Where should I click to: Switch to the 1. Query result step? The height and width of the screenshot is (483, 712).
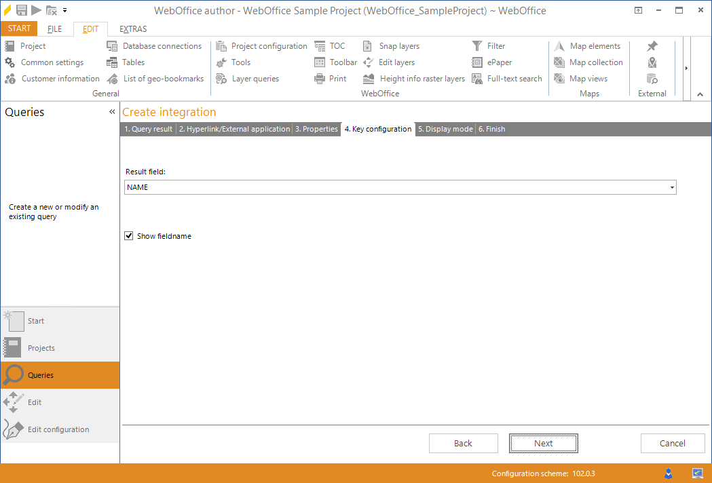click(148, 128)
